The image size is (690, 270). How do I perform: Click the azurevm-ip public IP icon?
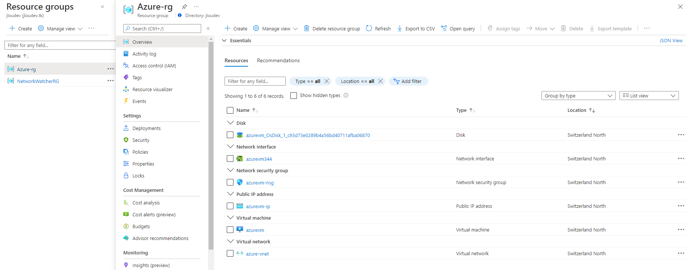240,206
